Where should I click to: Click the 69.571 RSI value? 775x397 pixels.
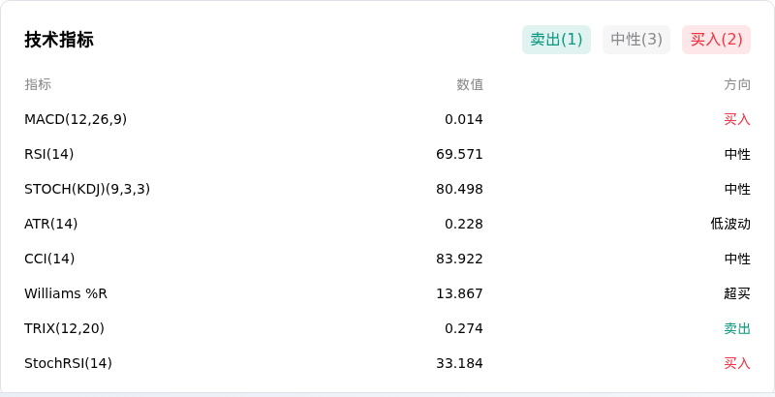point(459,154)
